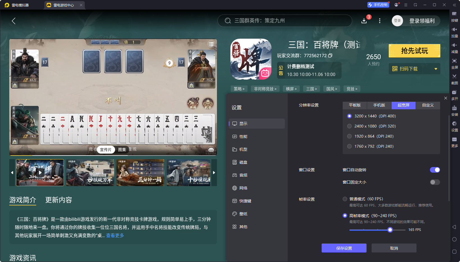Select the 2400 x 1080 resolution option

tap(349, 126)
